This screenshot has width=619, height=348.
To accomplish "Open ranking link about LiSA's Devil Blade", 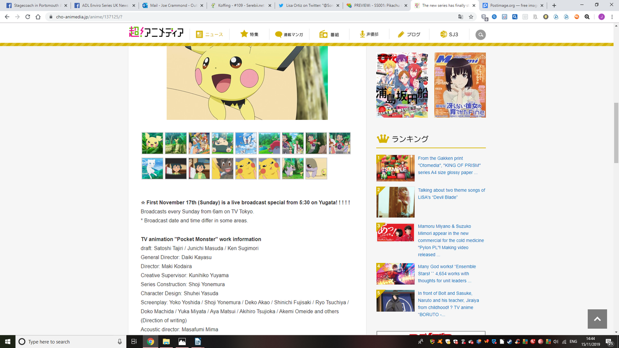I will 452,194.
